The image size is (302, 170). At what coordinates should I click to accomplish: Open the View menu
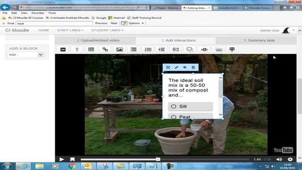pyautogui.click(x=24, y=13)
